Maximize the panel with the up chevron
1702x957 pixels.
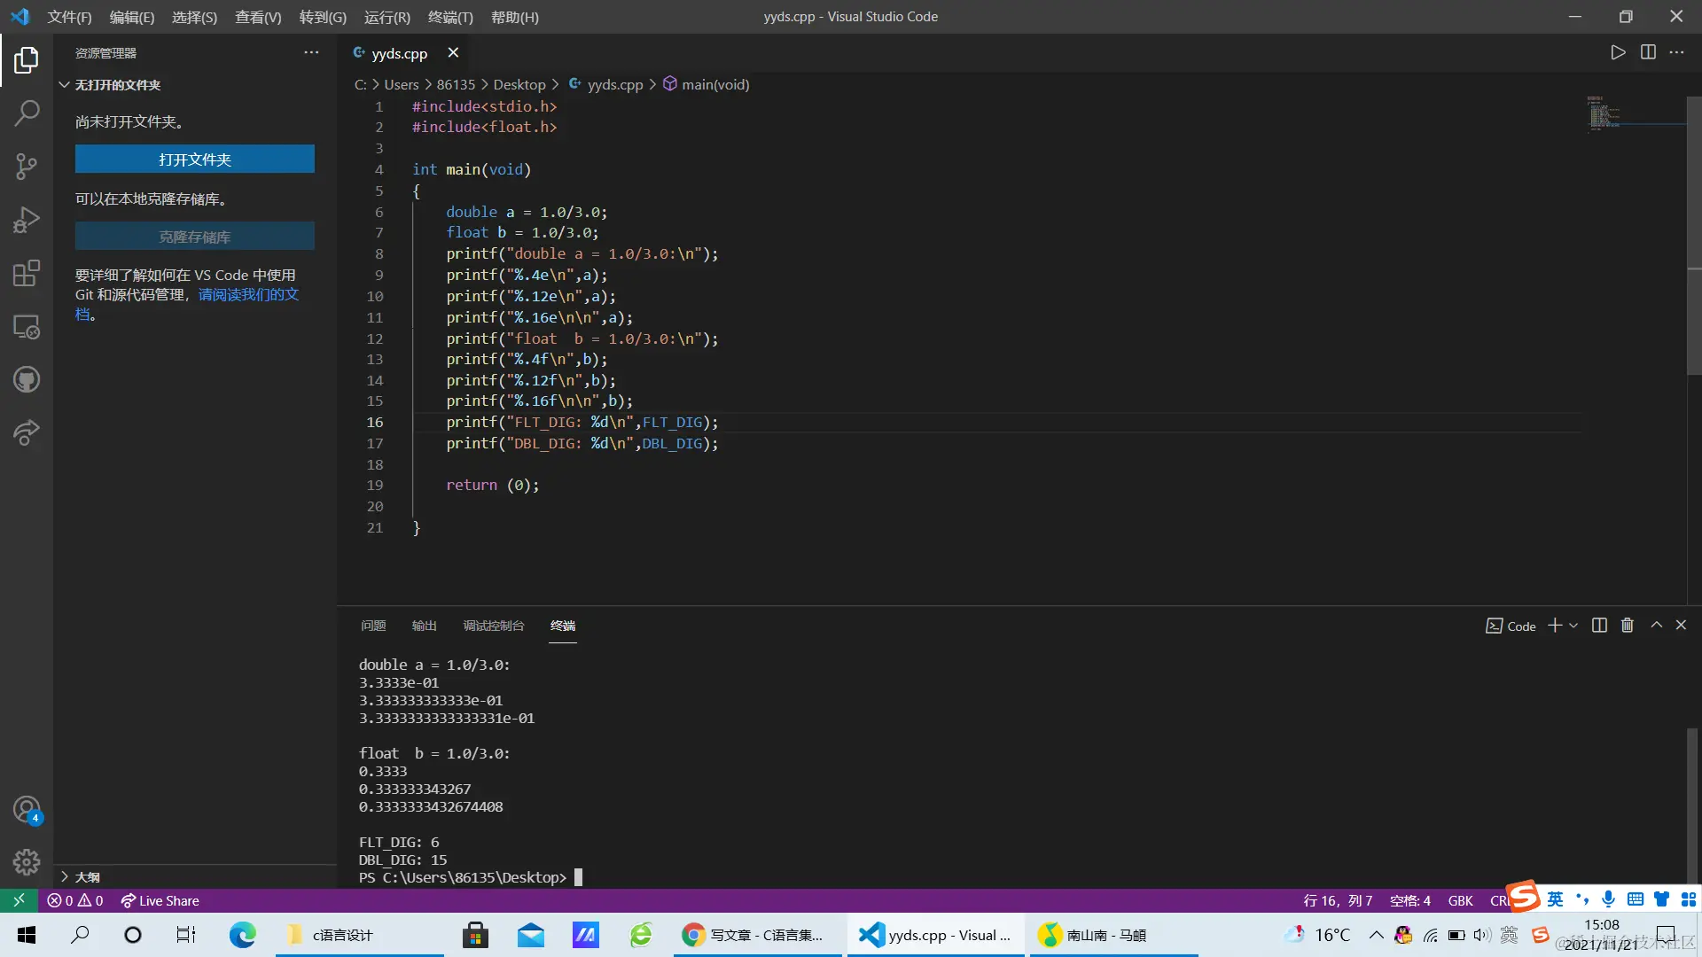[1656, 626]
